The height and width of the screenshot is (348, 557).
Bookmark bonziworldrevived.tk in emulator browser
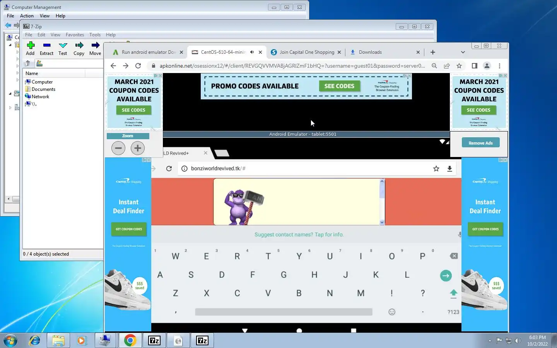[436, 169]
